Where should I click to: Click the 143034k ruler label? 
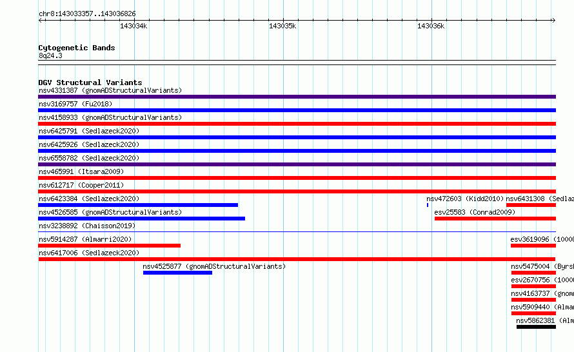pos(134,26)
